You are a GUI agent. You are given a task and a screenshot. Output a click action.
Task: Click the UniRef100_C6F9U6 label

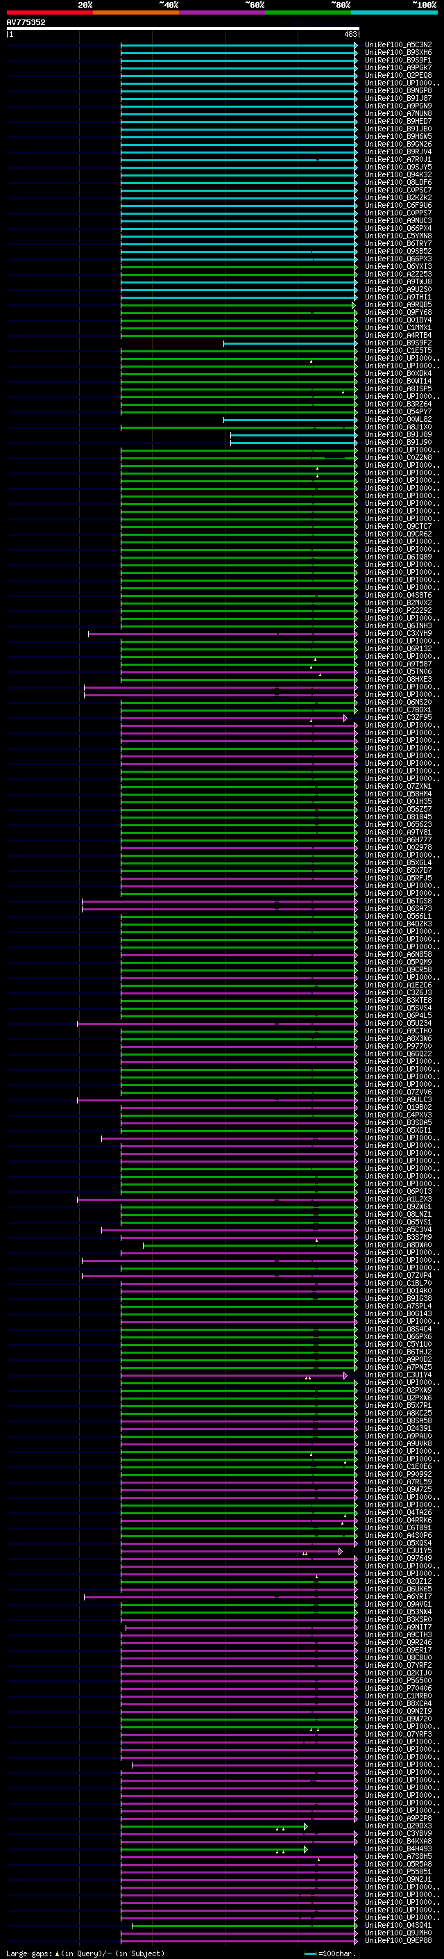click(398, 205)
